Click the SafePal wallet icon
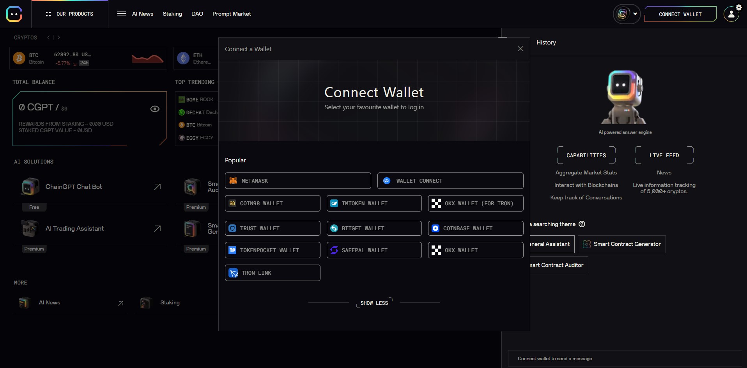The image size is (747, 368). pos(334,250)
